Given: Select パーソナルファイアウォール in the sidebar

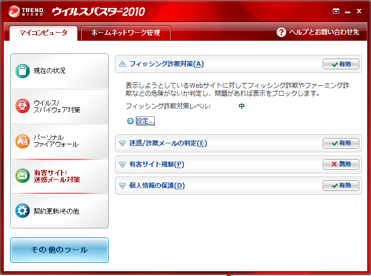Looking at the screenshot, I should (x=59, y=141).
